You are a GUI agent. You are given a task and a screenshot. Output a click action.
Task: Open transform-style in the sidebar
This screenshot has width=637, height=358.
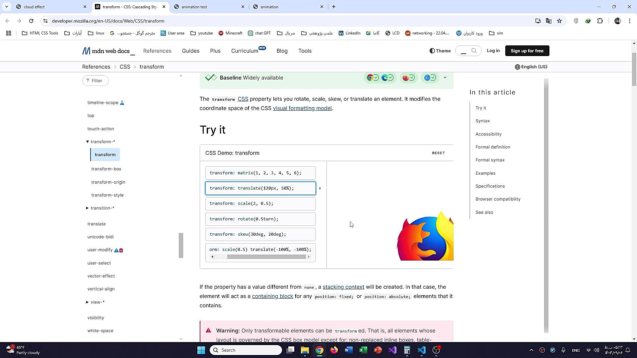(107, 195)
